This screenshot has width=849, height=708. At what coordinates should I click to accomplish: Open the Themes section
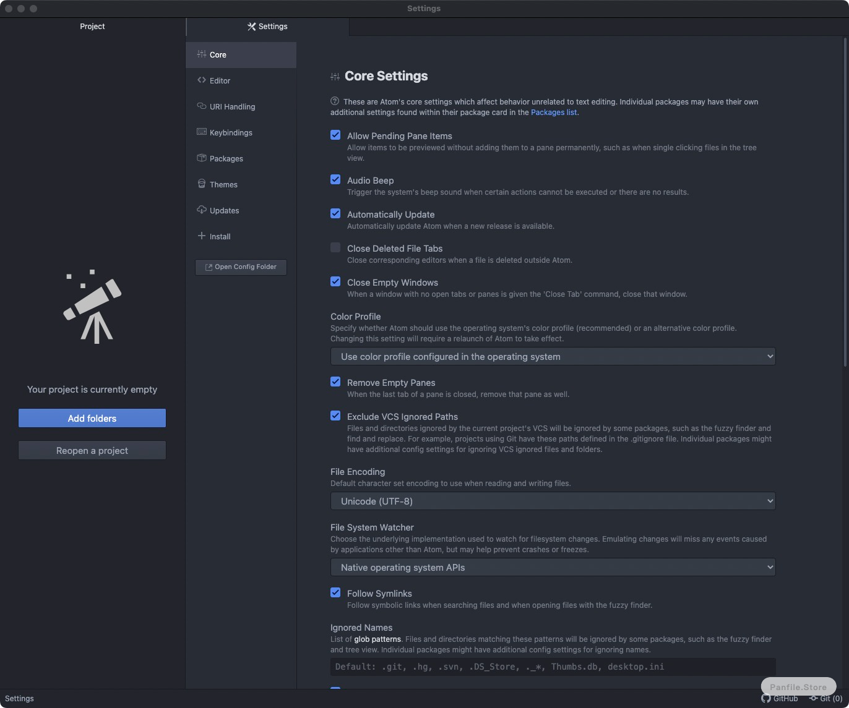pyautogui.click(x=241, y=184)
